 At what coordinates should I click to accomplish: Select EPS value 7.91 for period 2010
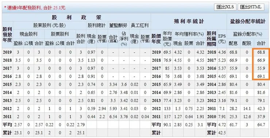click(222, 117)
